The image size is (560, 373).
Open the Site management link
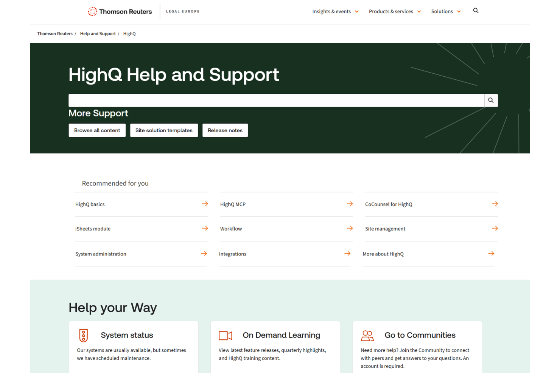(385, 229)
